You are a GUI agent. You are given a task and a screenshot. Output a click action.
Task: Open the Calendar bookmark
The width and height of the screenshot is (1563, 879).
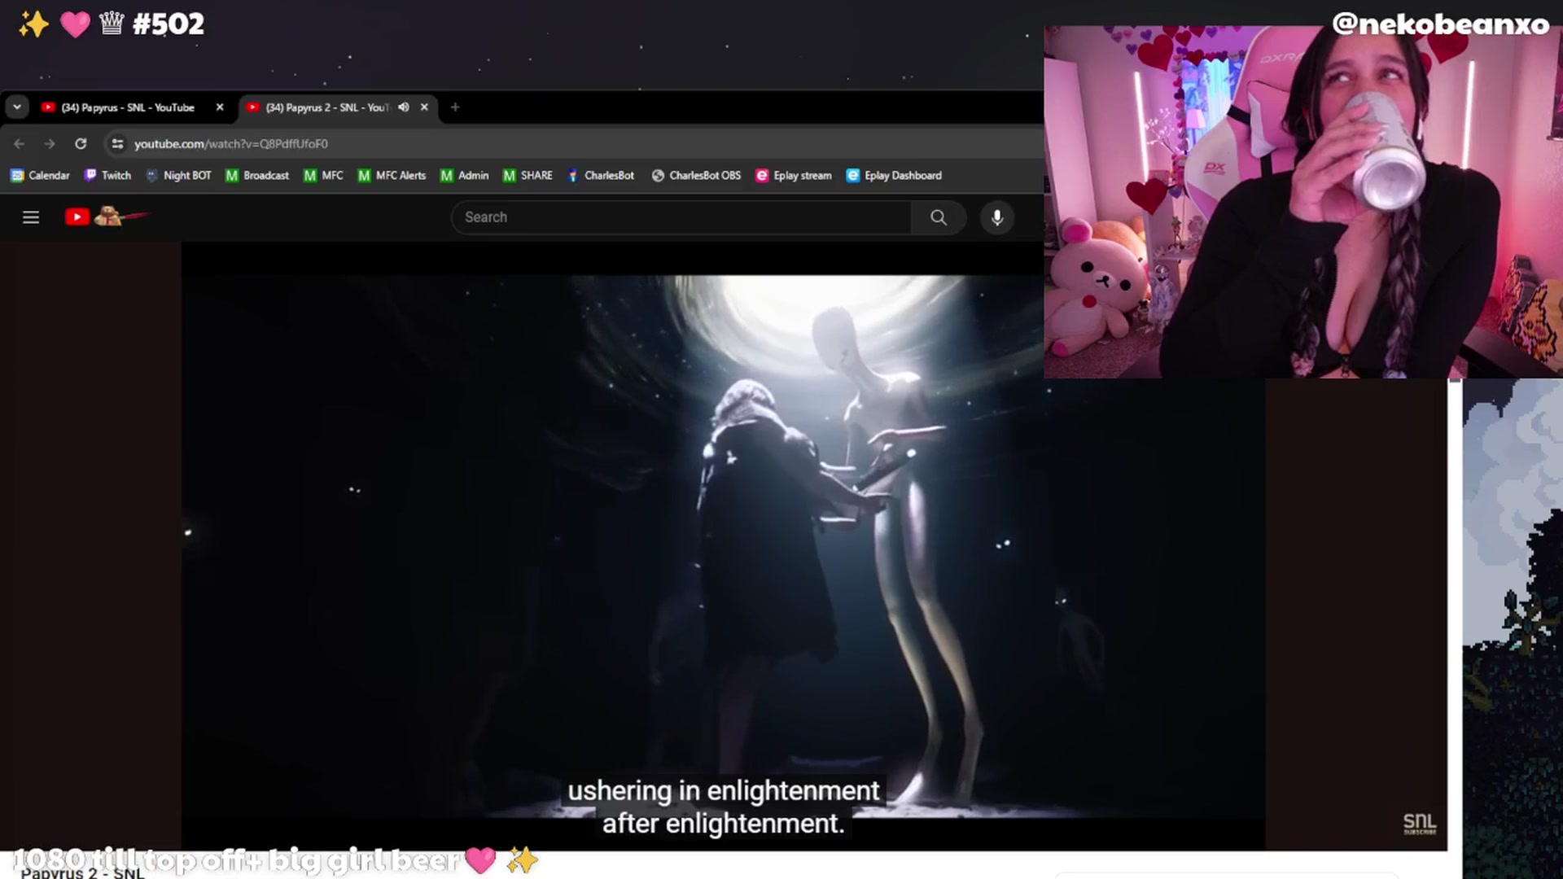[x=41, y=176]
